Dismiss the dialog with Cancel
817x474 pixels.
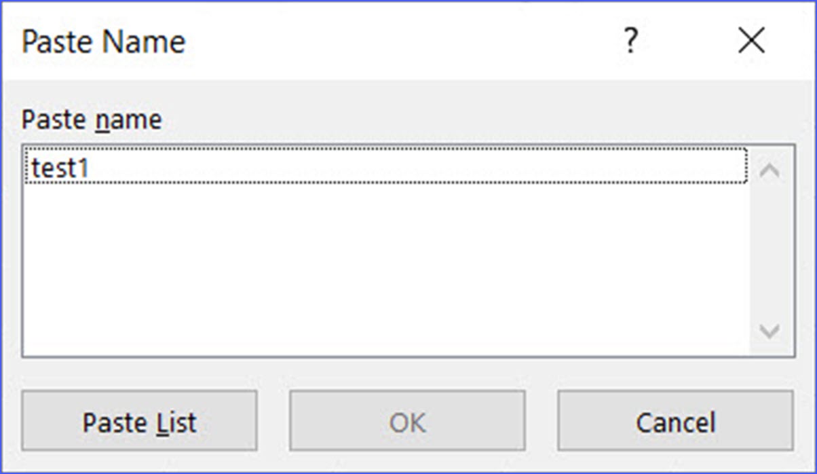(x=674, y=422)
